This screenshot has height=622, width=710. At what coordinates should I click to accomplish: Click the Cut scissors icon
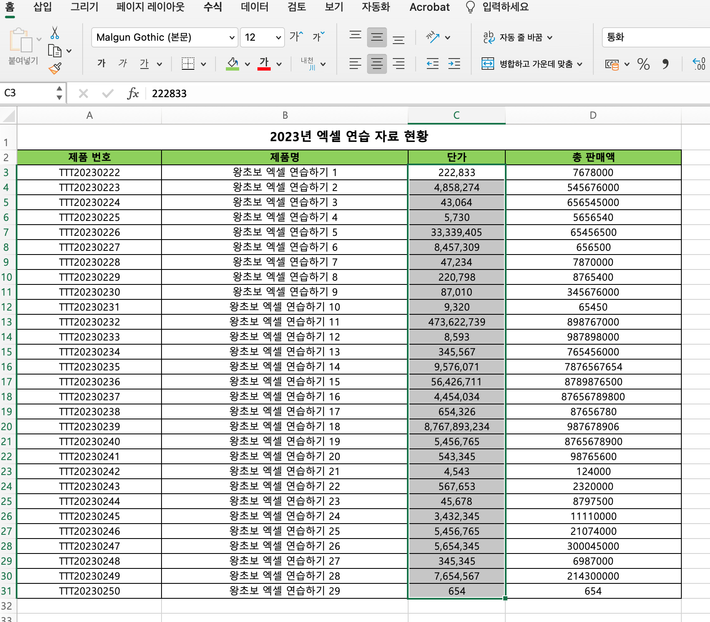tap(55, 32)
